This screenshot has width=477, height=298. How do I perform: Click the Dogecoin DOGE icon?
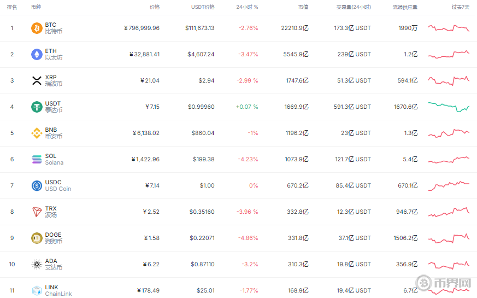(x=37, y=238)
